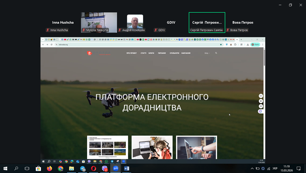This screenshot has height=173, width=306.
Task: Switch to Microsoft Word on the taskbar
Action: pos(127,168)
